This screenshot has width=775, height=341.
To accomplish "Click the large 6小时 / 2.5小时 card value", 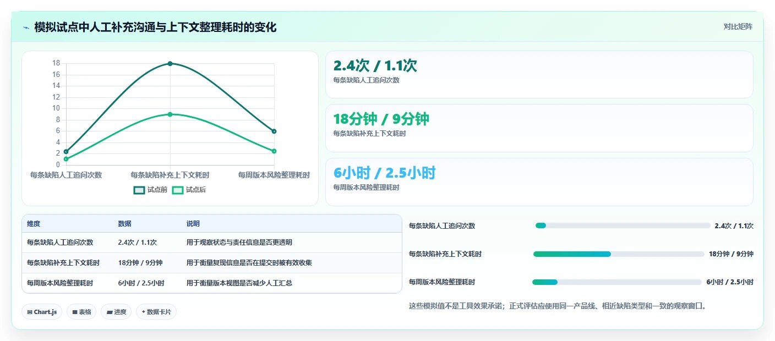I will pos(385,173).
